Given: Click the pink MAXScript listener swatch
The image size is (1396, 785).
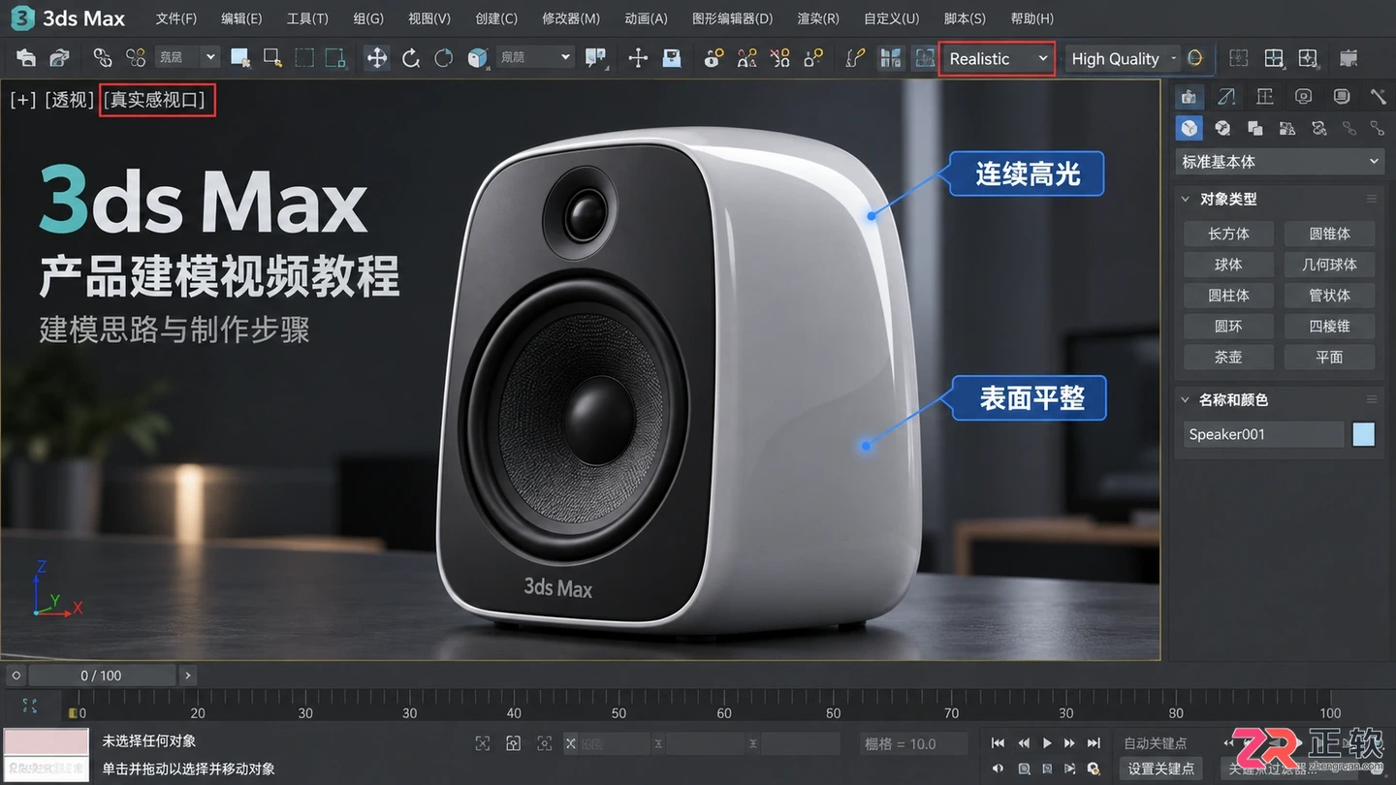Looking at the screenshot, I should click(x=47, y=743).
